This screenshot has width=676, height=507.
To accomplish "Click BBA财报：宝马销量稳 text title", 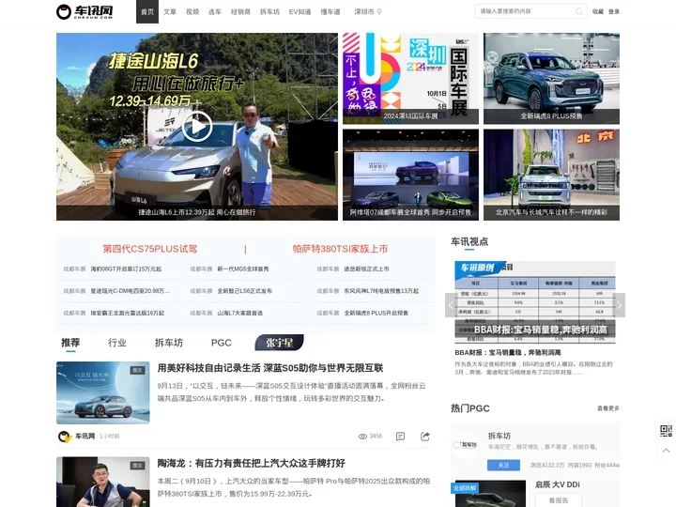I will pos(508,353).
